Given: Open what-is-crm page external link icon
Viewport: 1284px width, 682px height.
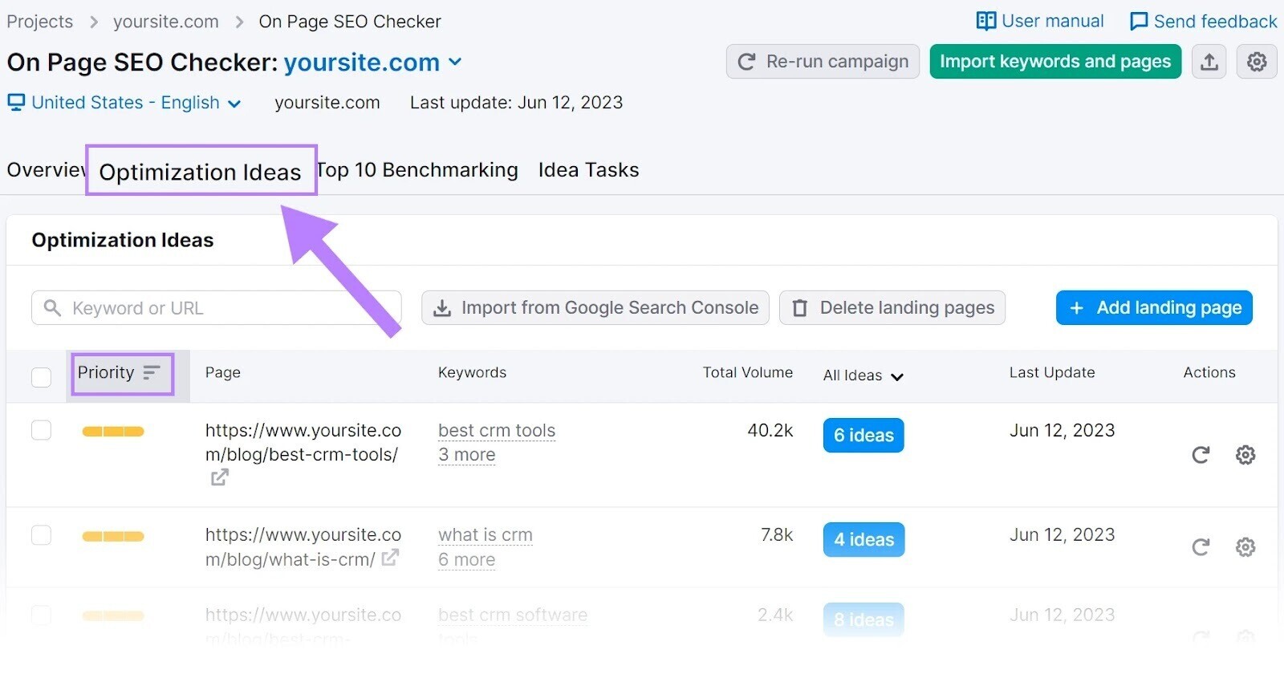Looking at the screenshot, I should (x=390, y=558).
